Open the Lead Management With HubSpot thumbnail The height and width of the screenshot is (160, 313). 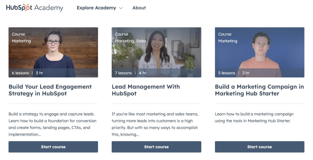click(x=156, y=52)
